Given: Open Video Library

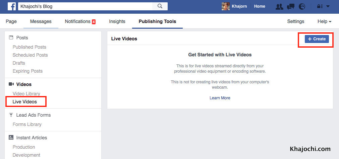Looking at the screenshot, I should coord(26,94).
